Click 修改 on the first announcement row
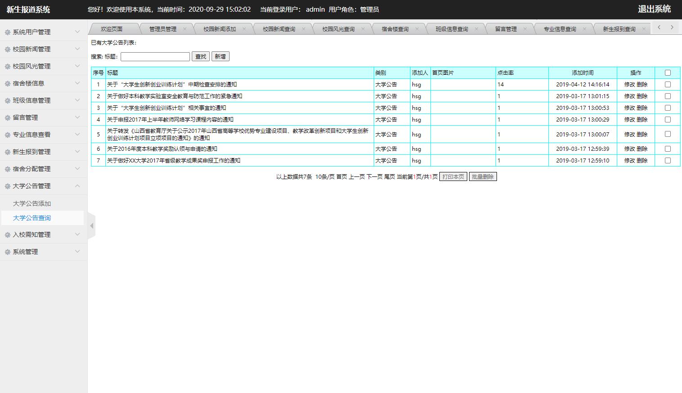The image size is (682, 393). 629,84
